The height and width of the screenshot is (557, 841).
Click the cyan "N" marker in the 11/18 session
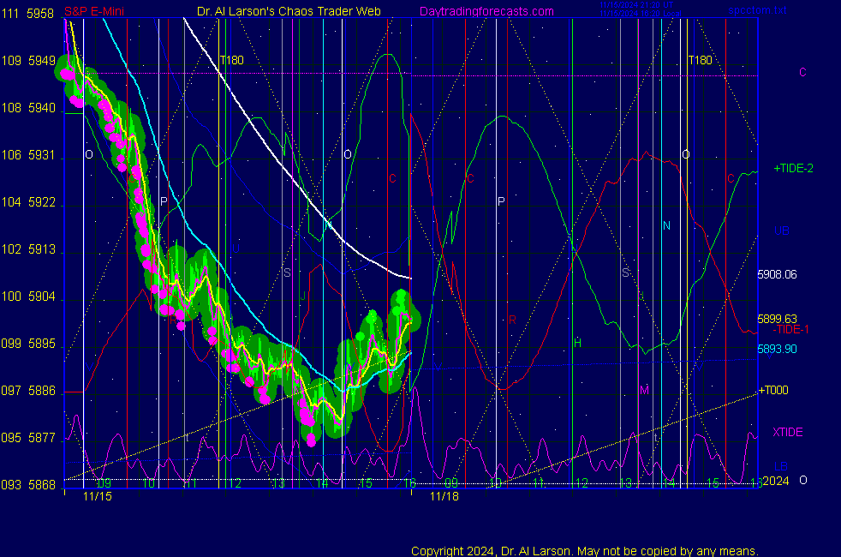[666, 226]
